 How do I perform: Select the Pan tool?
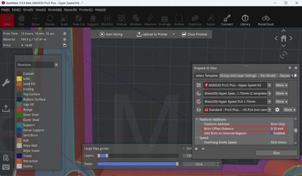coord(21,20)
